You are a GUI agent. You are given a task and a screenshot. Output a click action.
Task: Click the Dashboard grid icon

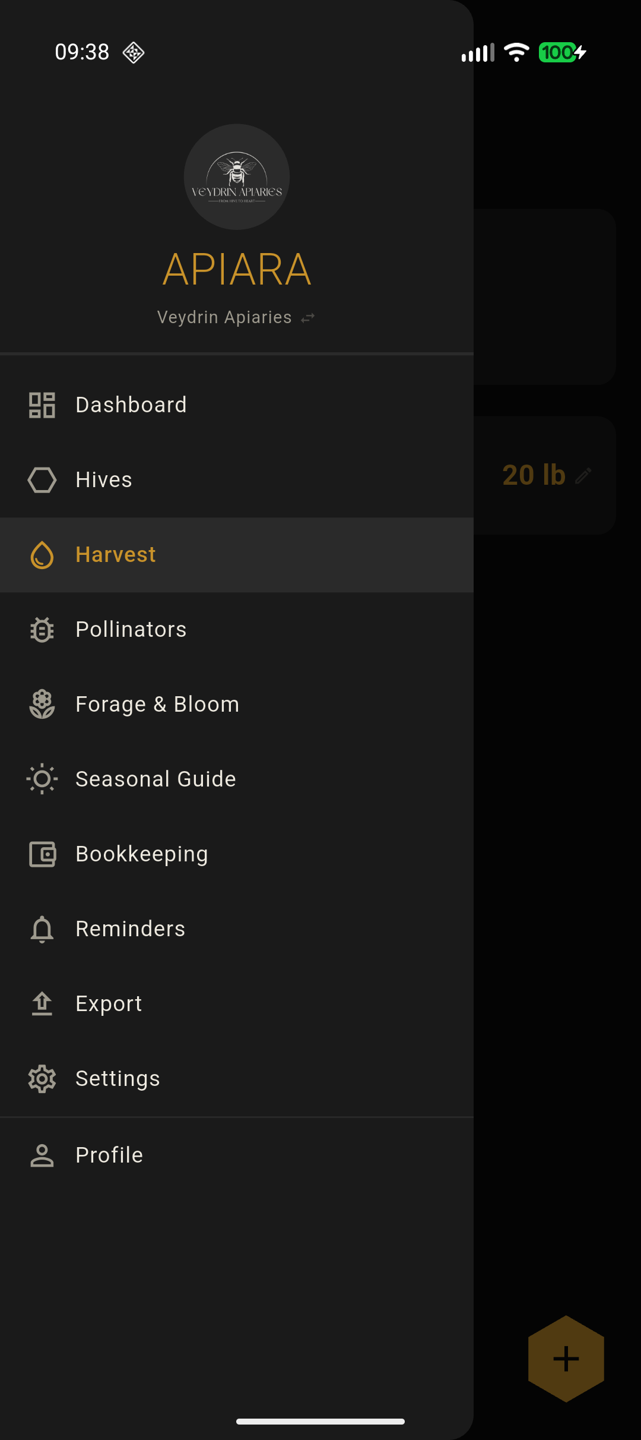(x=42, y=405)
